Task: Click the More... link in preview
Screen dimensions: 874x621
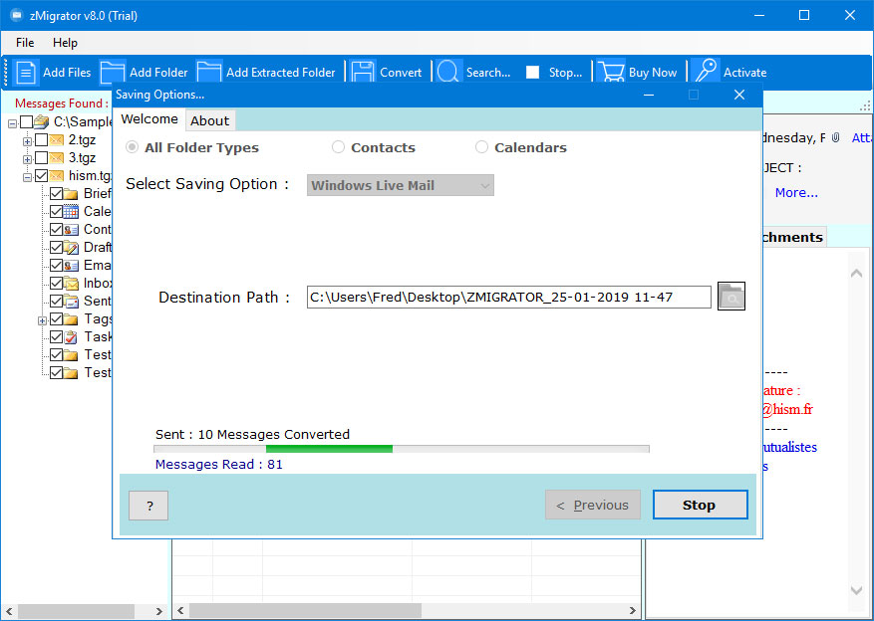Action: pos(796,192)
